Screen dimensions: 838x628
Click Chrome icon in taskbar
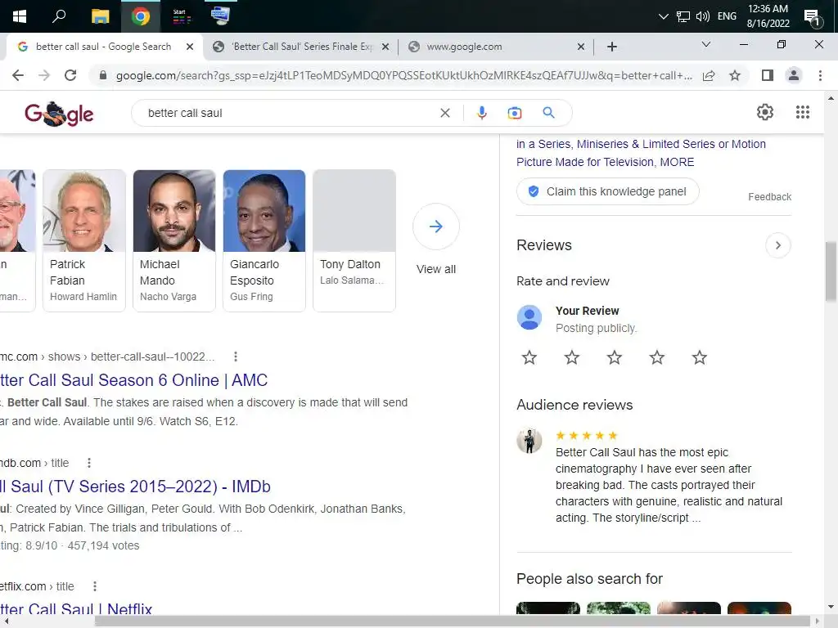click(141, 16)
